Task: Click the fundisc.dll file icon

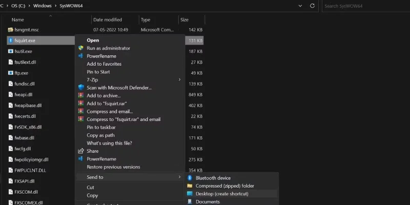Action: [10, 84]
